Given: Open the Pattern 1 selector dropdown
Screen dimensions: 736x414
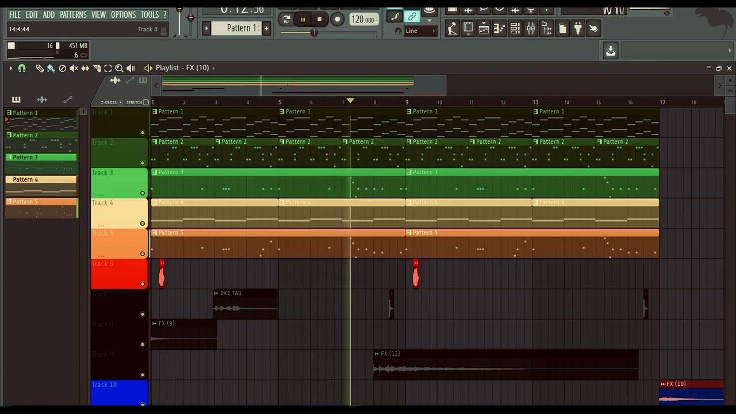Looking at the screenshot, I should [236, 28].
